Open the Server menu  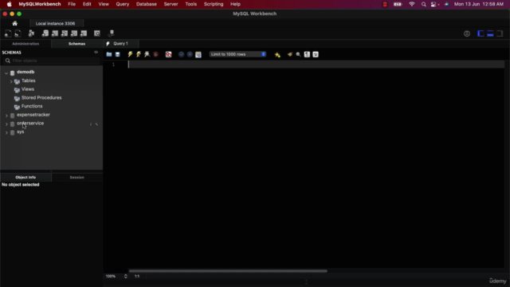[x=171, y=4]
